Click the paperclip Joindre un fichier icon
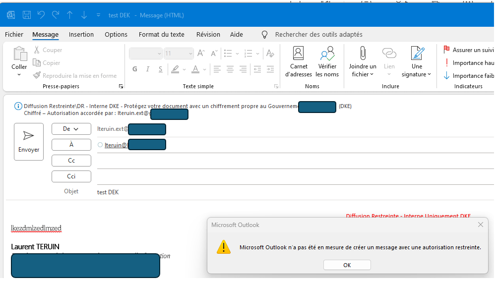The image size is (495, 281). coord(363,54)
